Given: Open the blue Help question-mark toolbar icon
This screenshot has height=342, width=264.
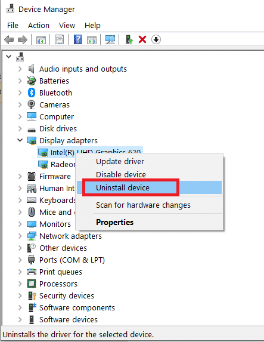Looking at the screenshot, I should point(77,39).
